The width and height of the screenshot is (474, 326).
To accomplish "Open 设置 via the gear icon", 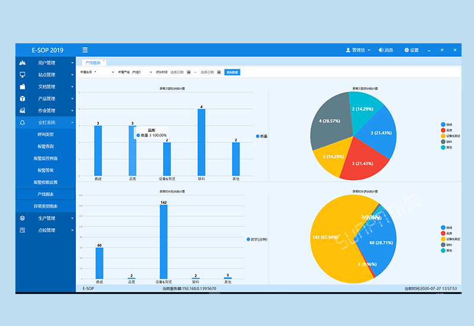I will (x=406, y=50).
